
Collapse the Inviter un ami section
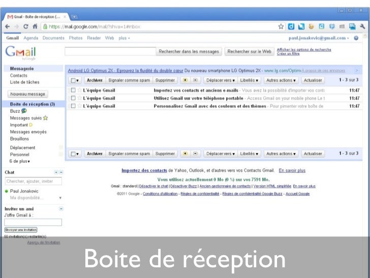61,209
